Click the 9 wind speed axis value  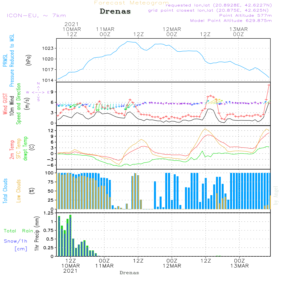[52, 92]
